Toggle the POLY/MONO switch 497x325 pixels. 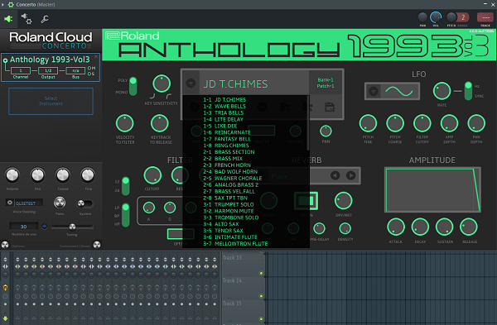coord(133,86)
